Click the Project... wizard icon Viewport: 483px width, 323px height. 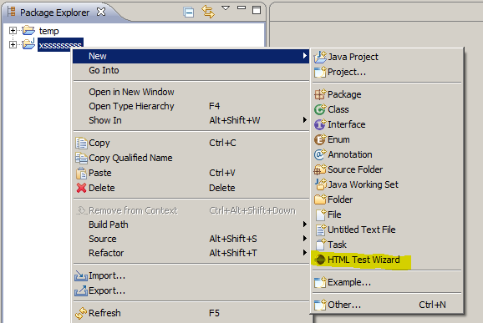(320, 72)
